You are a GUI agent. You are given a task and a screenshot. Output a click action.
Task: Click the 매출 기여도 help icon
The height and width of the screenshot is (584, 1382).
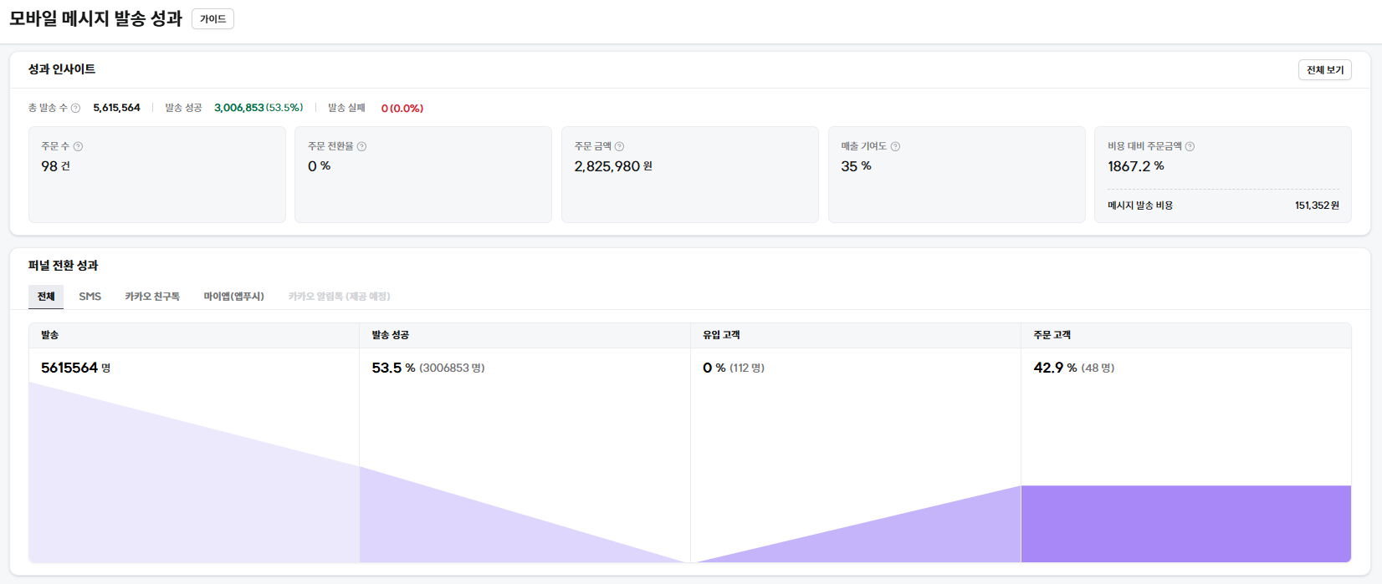click(895, 147)
